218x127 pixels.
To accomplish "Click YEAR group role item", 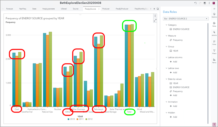I will (174, 51).
